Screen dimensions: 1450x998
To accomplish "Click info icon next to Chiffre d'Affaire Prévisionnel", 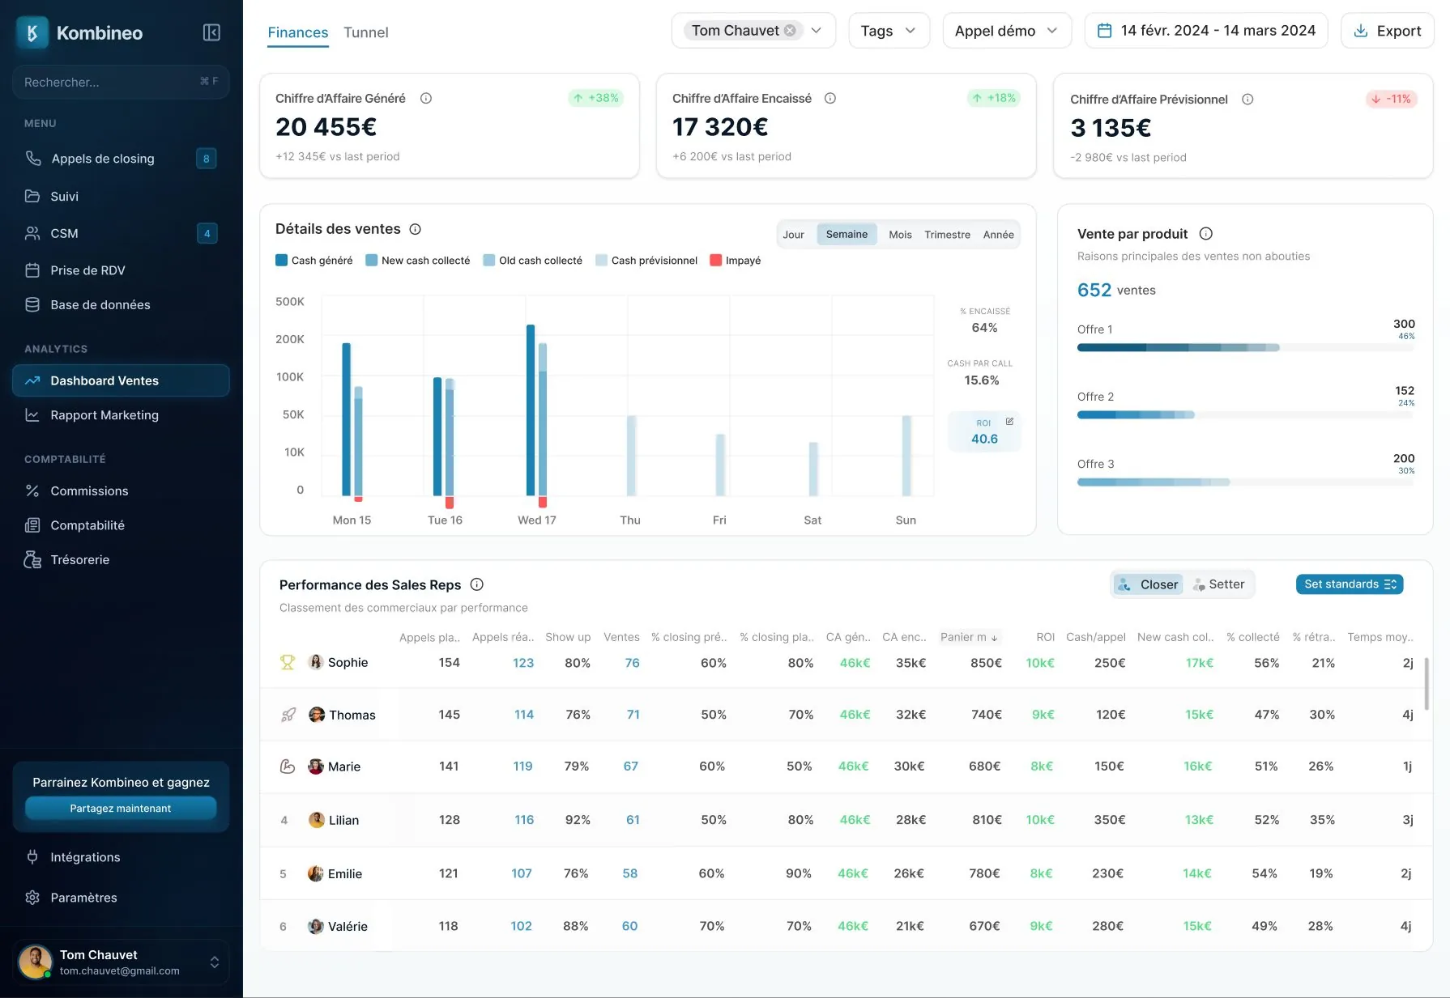I will click(x=1247, y=99).
